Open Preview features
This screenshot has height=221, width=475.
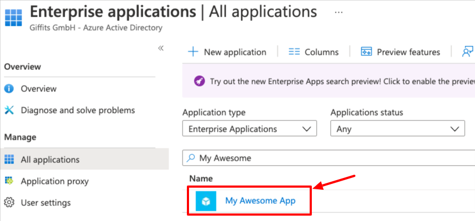click(x=408, y=52)
